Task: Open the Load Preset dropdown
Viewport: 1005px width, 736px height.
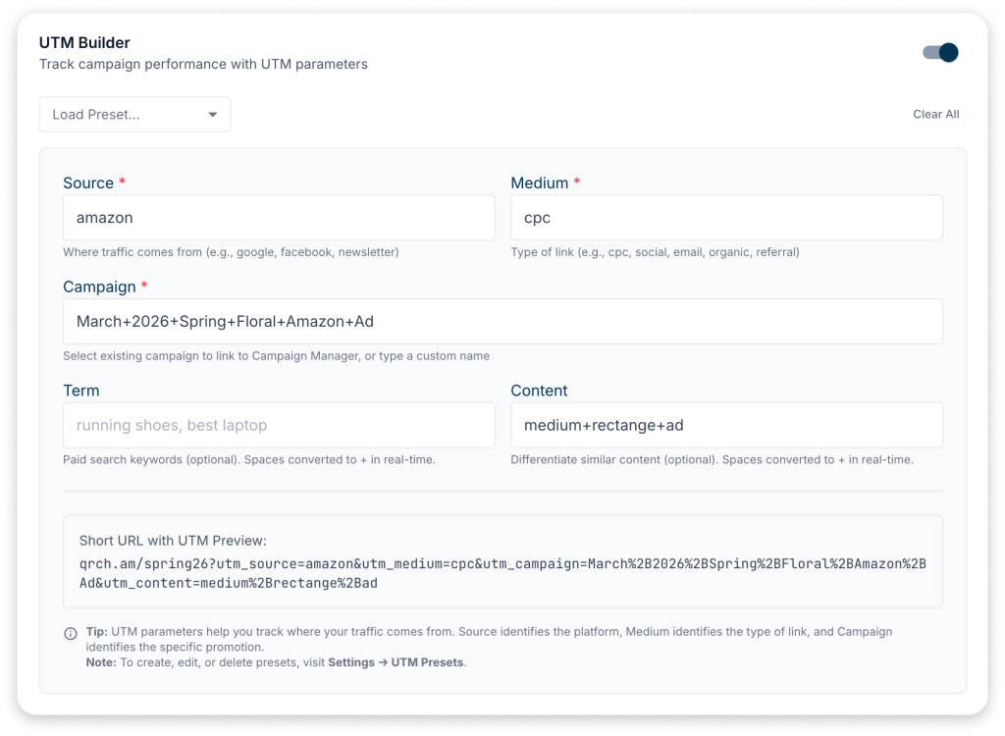Action: click(134, 114)
